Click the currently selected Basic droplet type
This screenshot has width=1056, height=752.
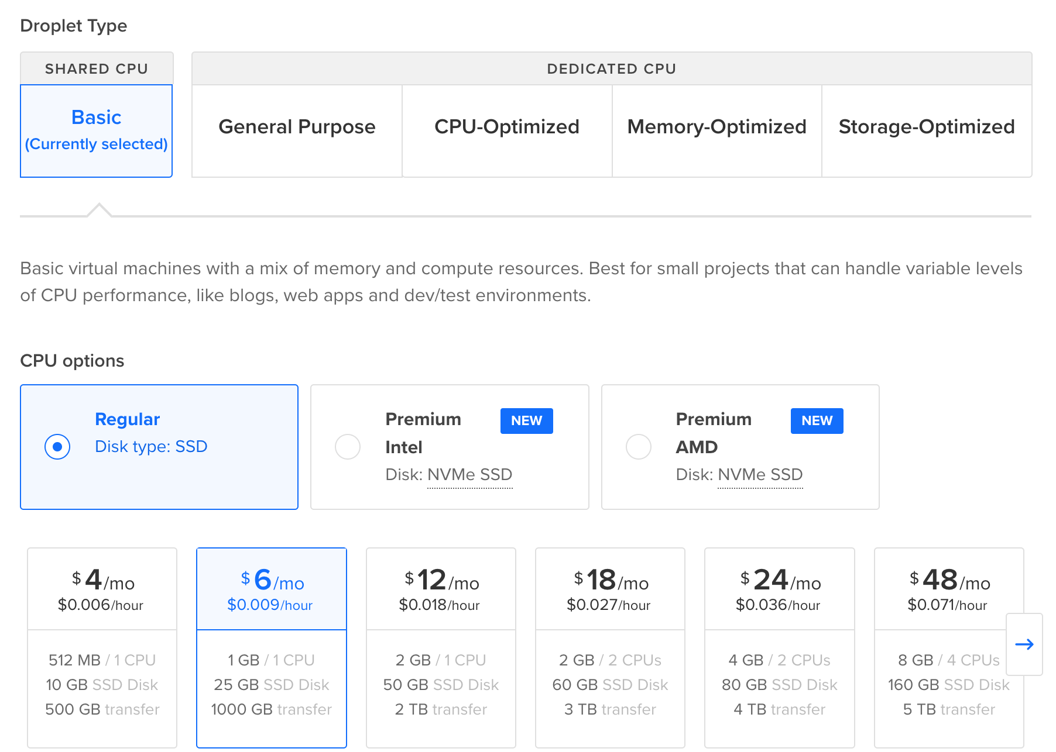click(x=96, y=130)
